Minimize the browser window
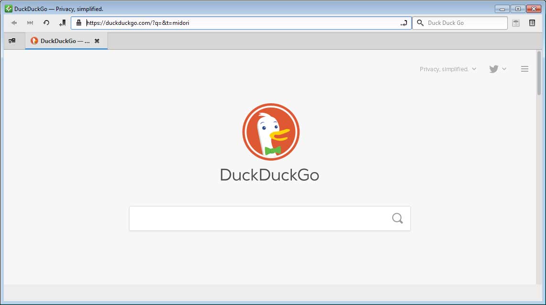The image size is (546, 305). (502, 9)
